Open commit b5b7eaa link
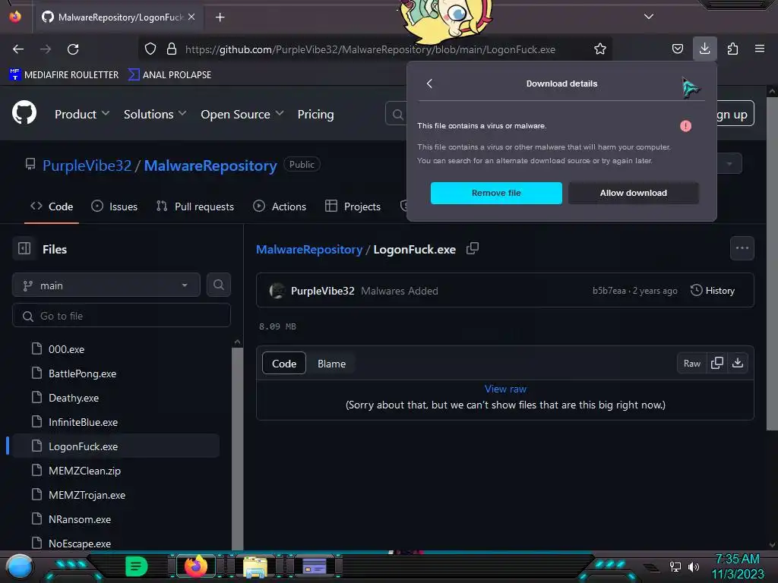The image size is (778, 583). pos(609,291)
